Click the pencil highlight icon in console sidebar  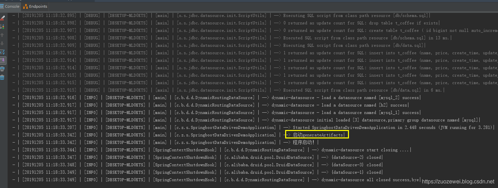(2, 18)
